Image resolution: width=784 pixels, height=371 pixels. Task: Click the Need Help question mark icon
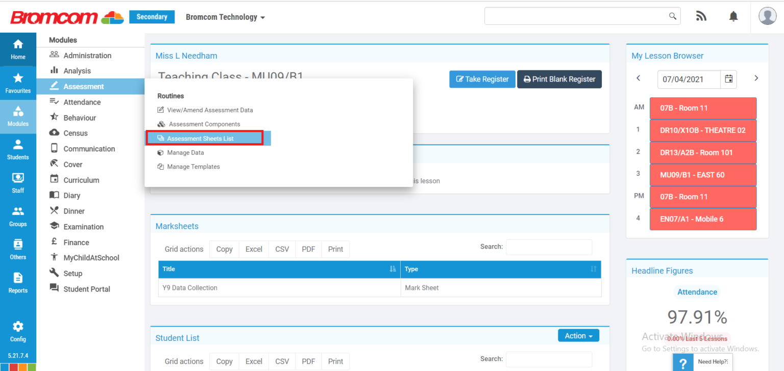[683, 362]
